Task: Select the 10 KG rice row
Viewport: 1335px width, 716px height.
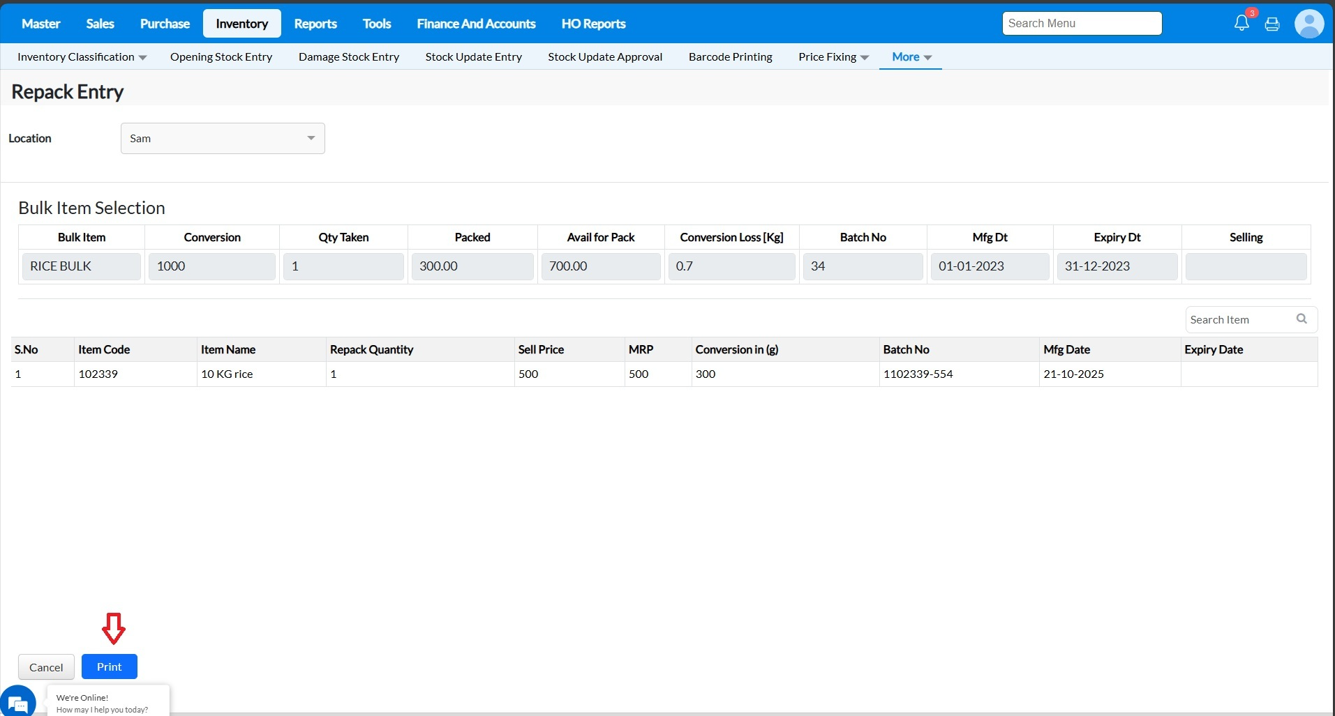Action: tap(227, 374)
